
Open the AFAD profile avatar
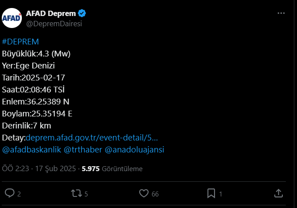12,18
